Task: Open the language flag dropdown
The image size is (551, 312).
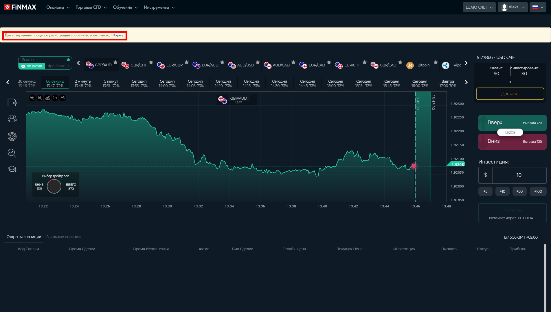Action: point(538,7)
